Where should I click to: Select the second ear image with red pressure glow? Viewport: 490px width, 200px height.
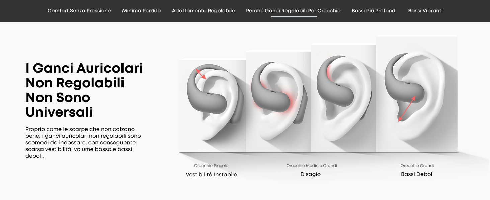278,101
